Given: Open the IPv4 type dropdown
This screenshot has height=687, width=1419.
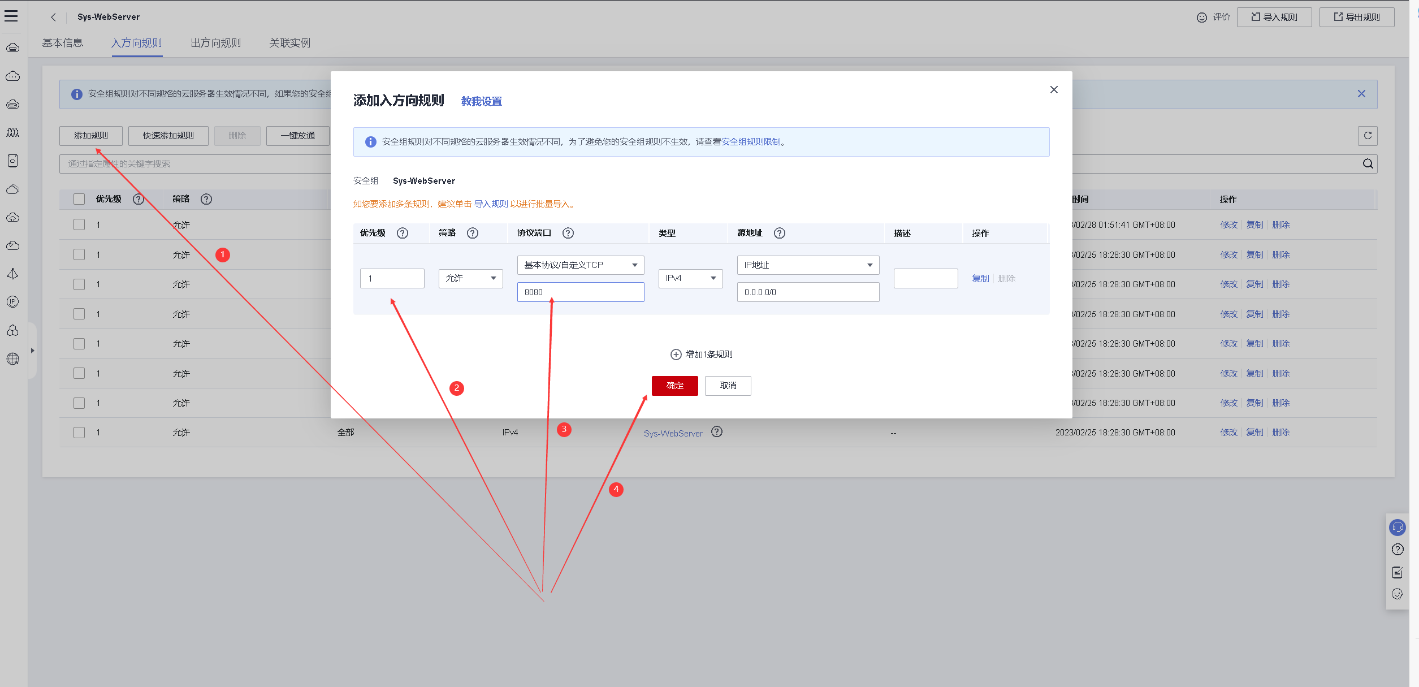Looking at the screenshot, I should click(690, 278).
